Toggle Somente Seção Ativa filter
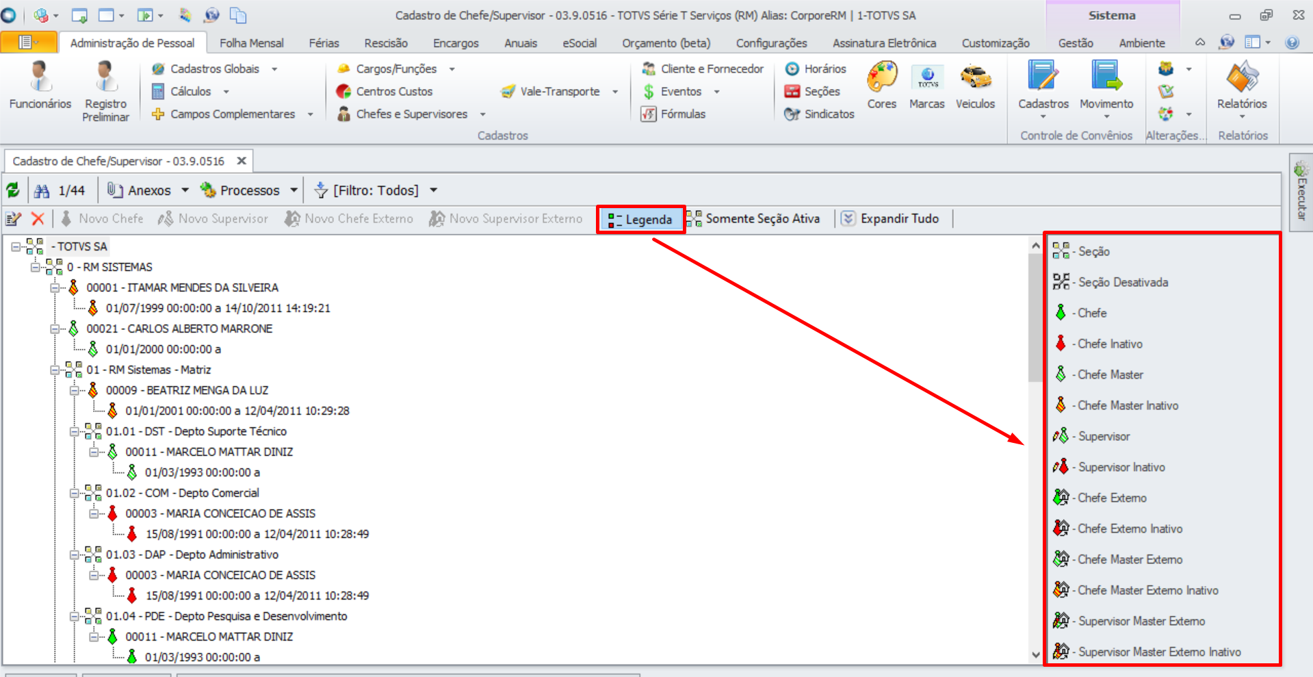 pos(753,219)
